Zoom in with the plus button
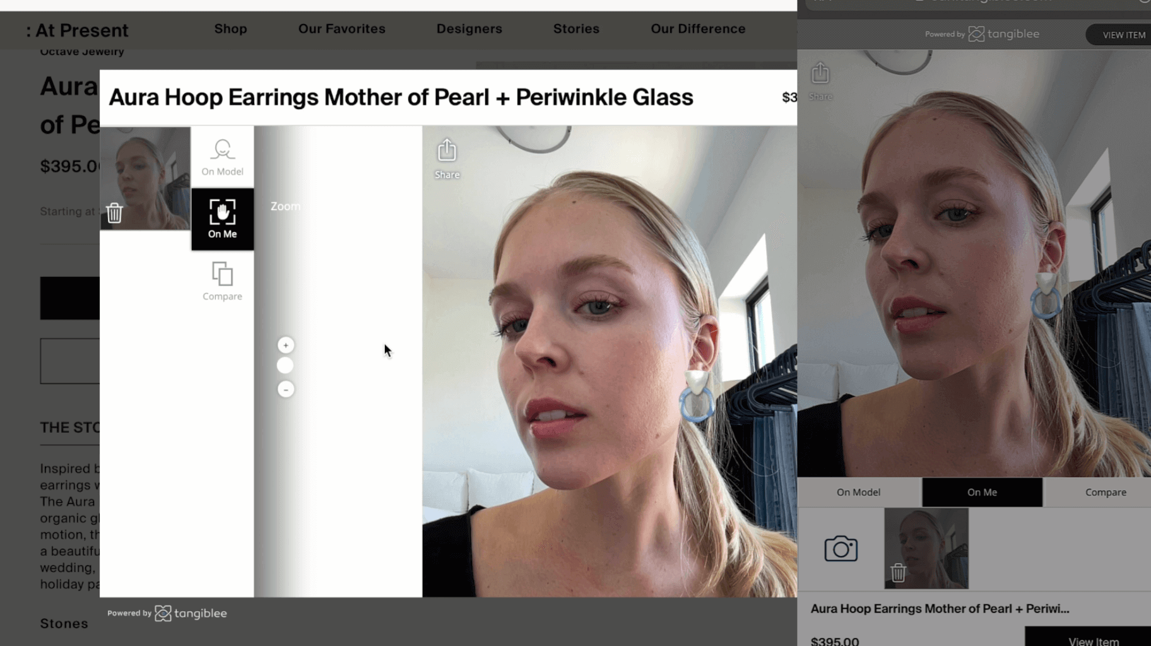This screenshot has width=1151, height=646. (286, 345)
